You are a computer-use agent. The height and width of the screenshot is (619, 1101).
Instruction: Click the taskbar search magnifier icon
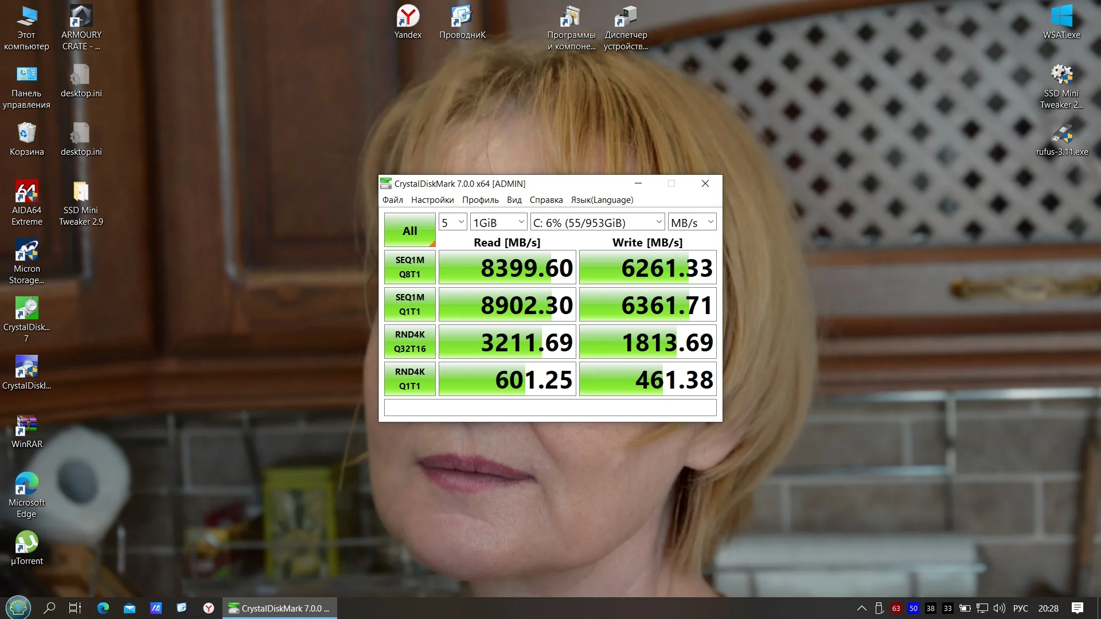click(49, 608)
